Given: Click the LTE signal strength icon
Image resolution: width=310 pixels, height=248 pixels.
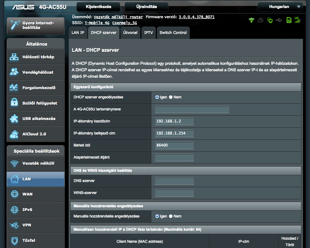Looking at the screenshot, I should point(297,20).
